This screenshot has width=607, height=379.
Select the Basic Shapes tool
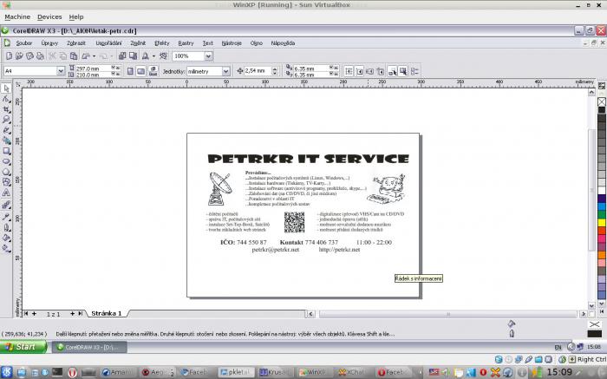pos(6,182)
